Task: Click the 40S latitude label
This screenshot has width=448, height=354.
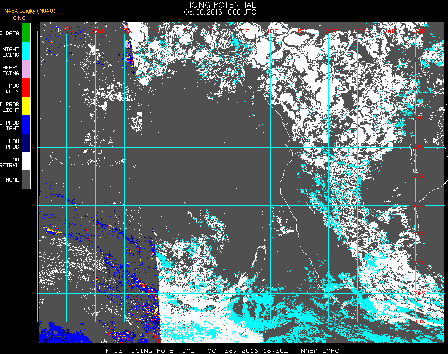Action: tap(419, 321)
